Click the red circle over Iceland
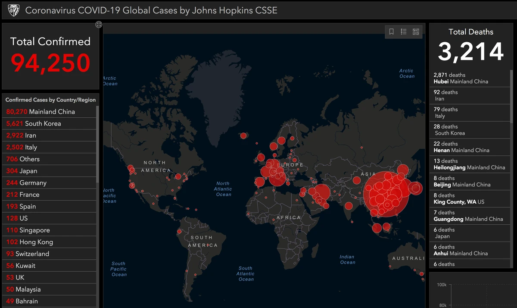 (243, 135)
